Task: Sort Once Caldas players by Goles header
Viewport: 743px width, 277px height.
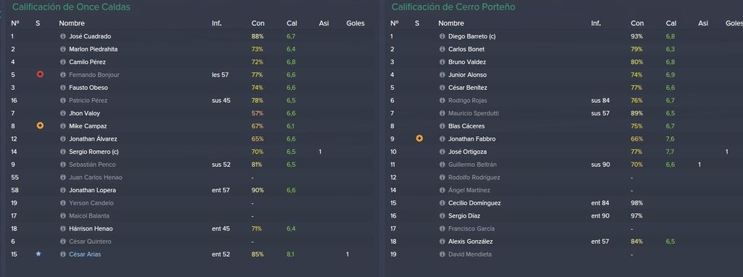Action: click(356, 22)
